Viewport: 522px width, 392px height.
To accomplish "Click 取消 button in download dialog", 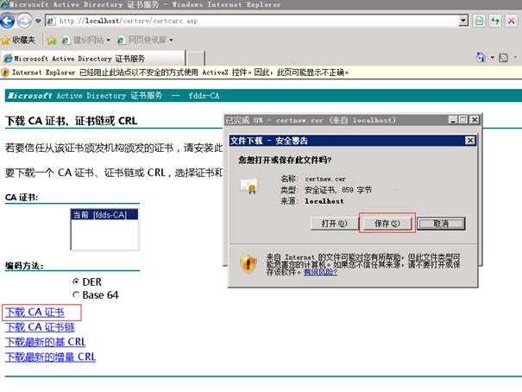I will pos(441,224).
